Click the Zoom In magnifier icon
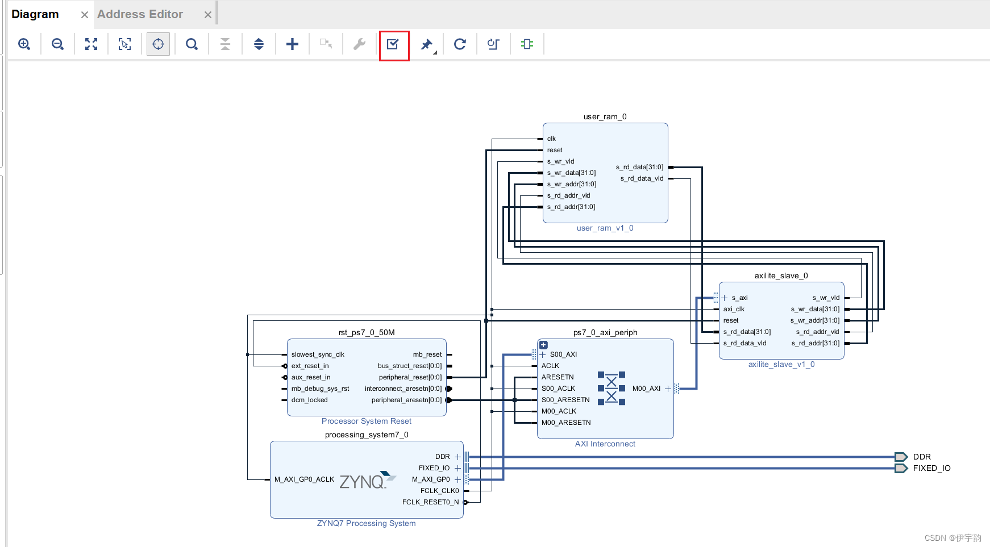 click(x=24, y=44)
